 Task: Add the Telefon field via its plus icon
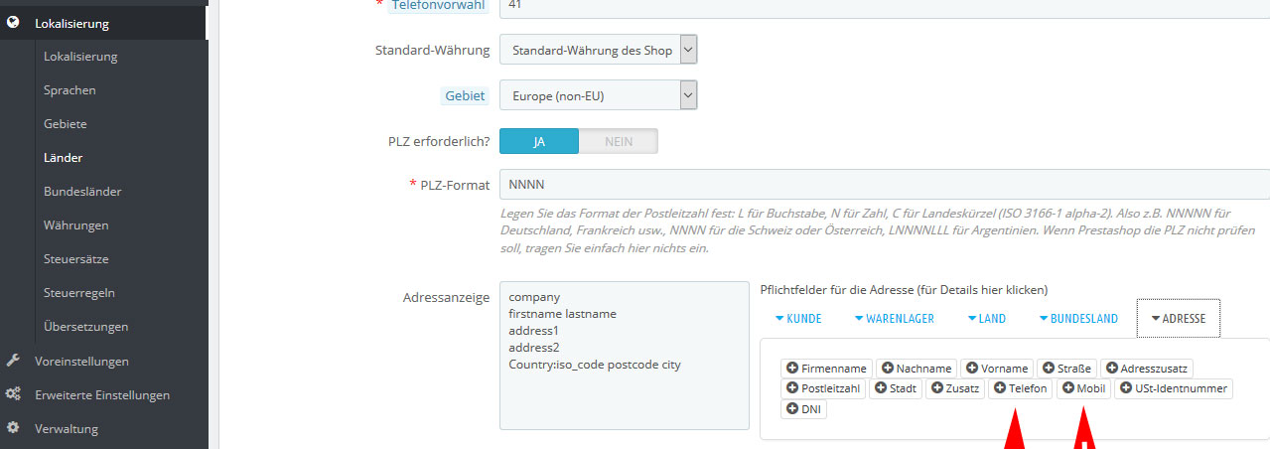(x=1000, y=388)
